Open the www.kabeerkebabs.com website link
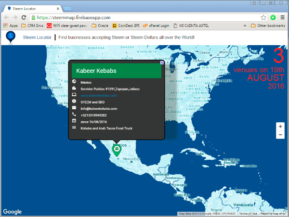Screen dimensions: 289x217 pyautogui.click(x=99, y=96)
